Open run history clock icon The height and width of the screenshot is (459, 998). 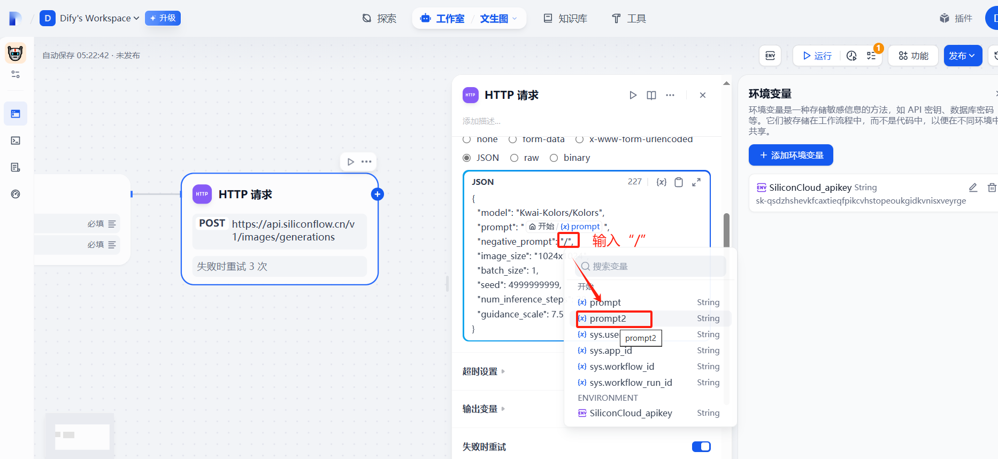click(x=851, y=56)
